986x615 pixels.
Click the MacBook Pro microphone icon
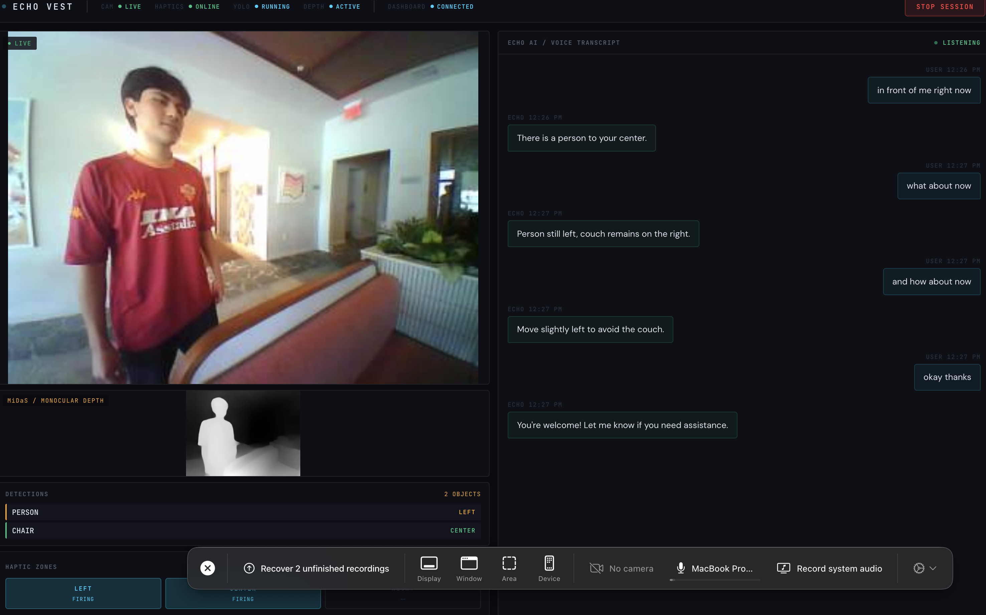pos(681,568)
